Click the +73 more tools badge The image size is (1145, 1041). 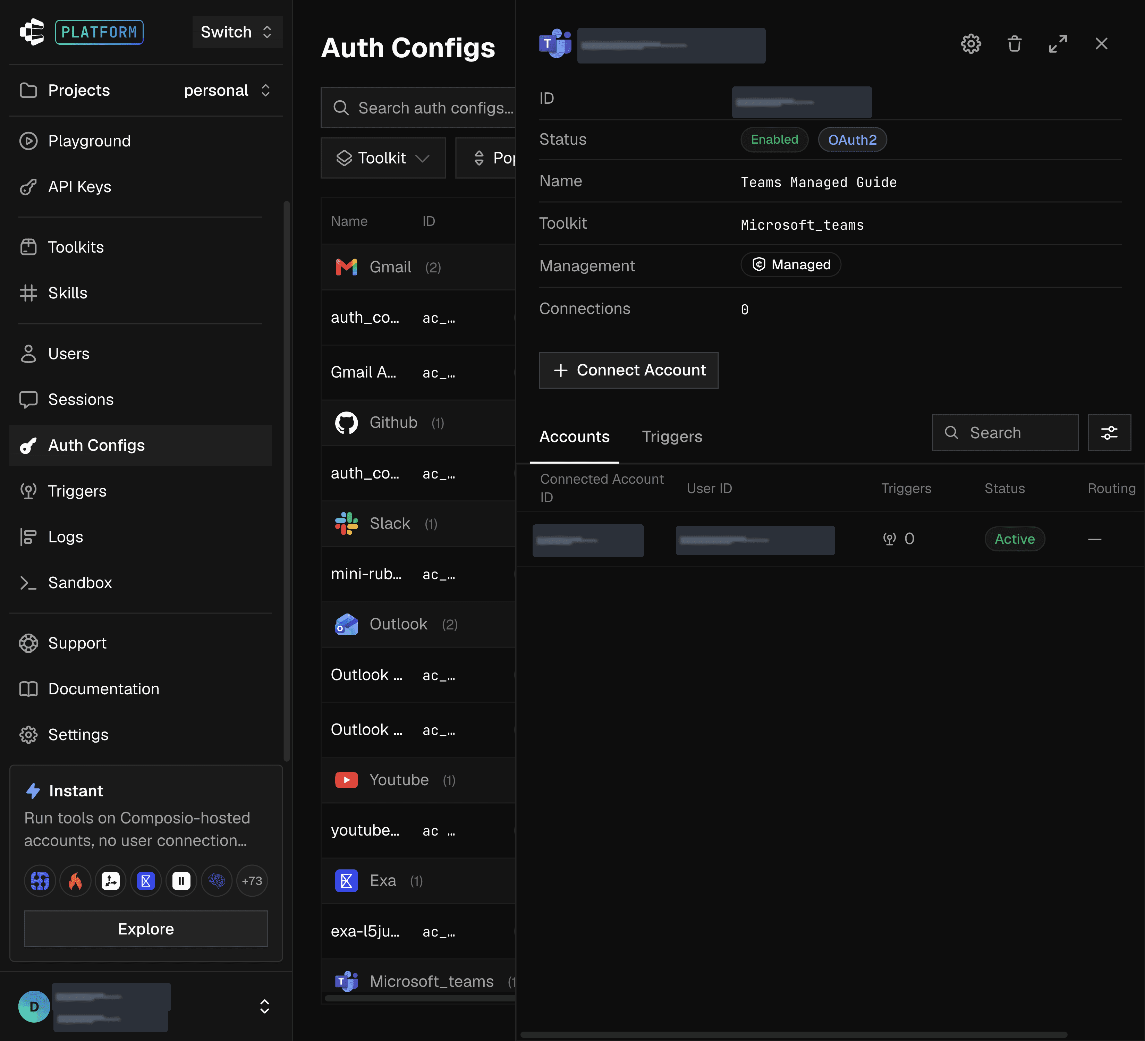tap(252, 881)
